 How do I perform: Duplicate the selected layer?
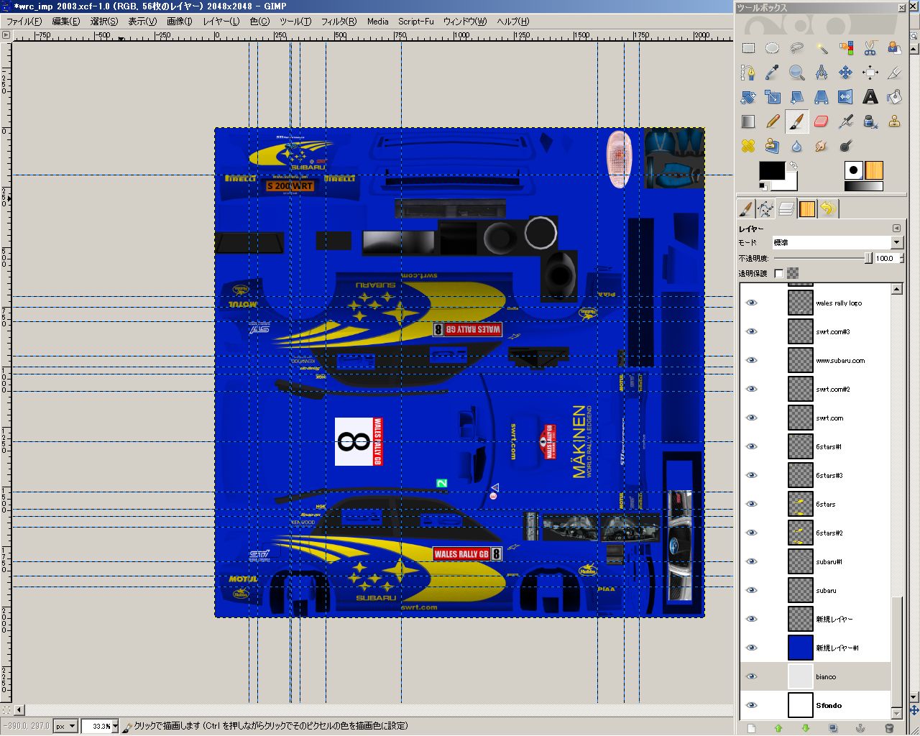pos(833,728)
